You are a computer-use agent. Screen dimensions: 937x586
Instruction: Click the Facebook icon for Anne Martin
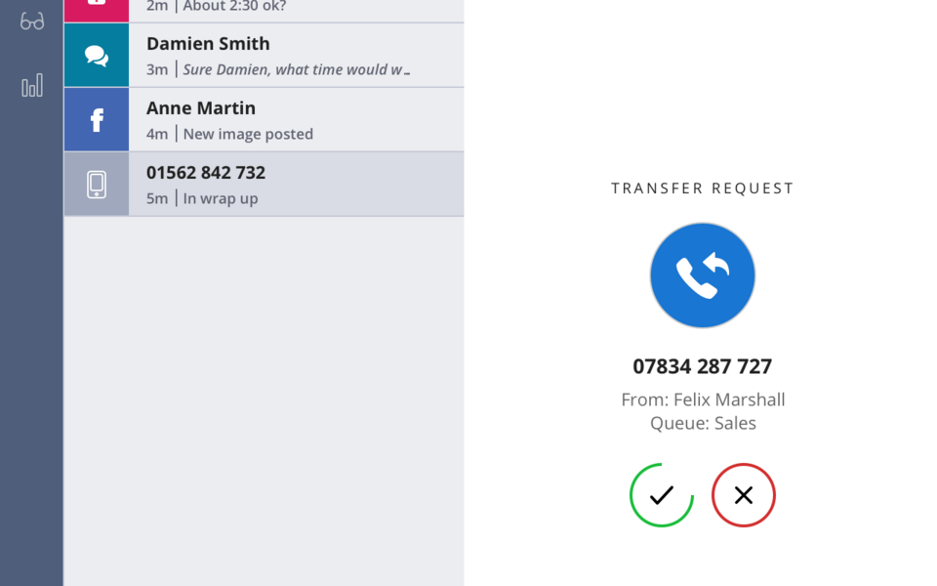[97, 119]
